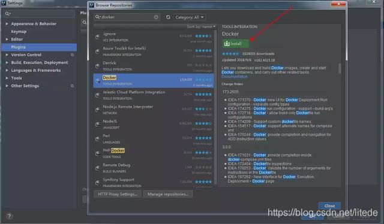Viewport: 384px width, 224px height.
Task: Expand Languages & Frameworks node
Action: coord(7,70)
